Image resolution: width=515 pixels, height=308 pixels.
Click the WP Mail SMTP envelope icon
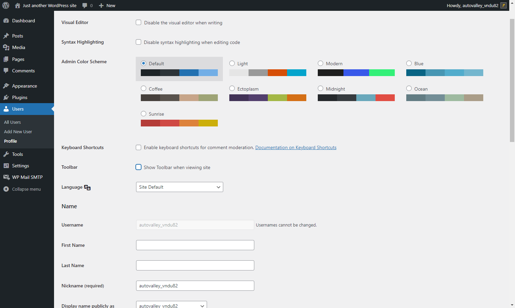coord(6,177)
